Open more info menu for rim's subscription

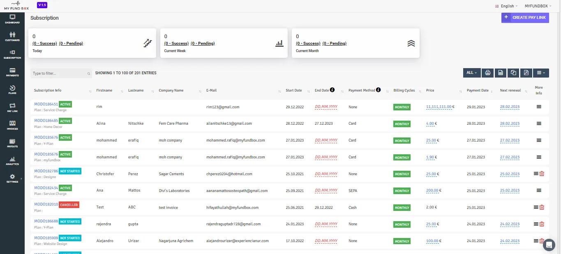[x=539, y=107]
